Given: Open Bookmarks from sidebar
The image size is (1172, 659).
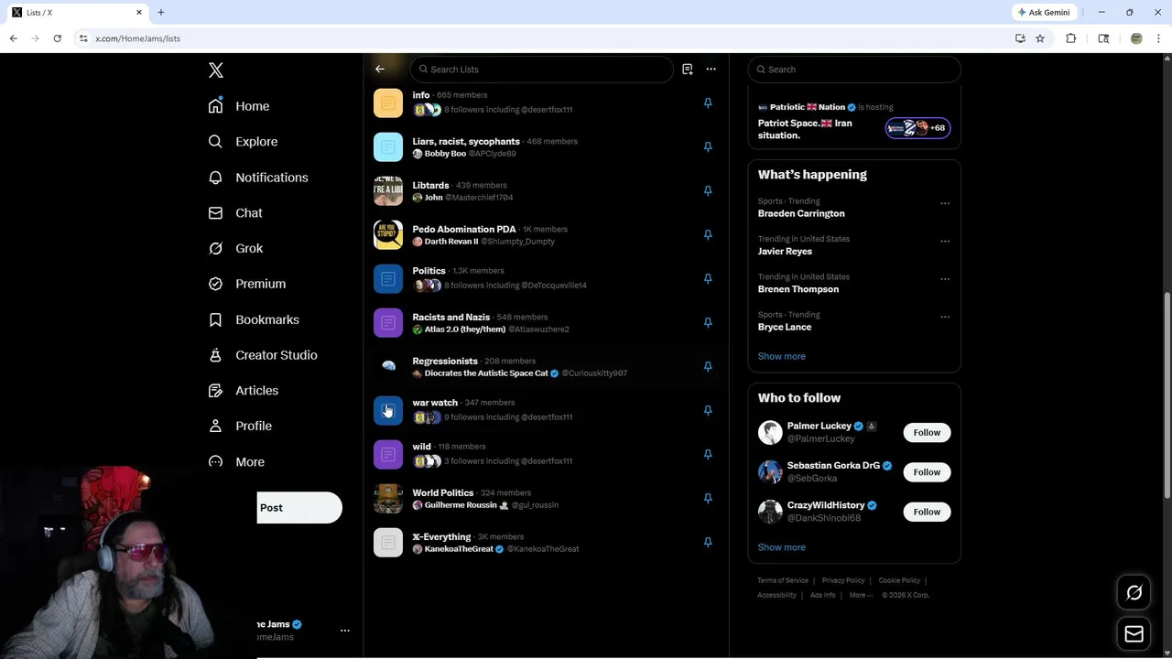Looking at the screenshot, I should tap(254, 319).
